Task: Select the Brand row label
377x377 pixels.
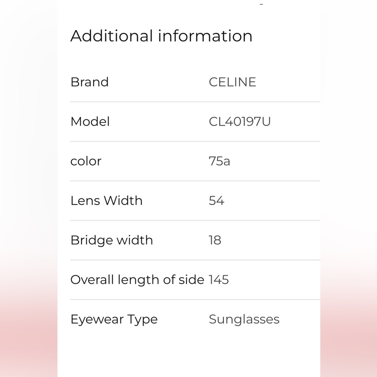Action: (x=89, y=82)
